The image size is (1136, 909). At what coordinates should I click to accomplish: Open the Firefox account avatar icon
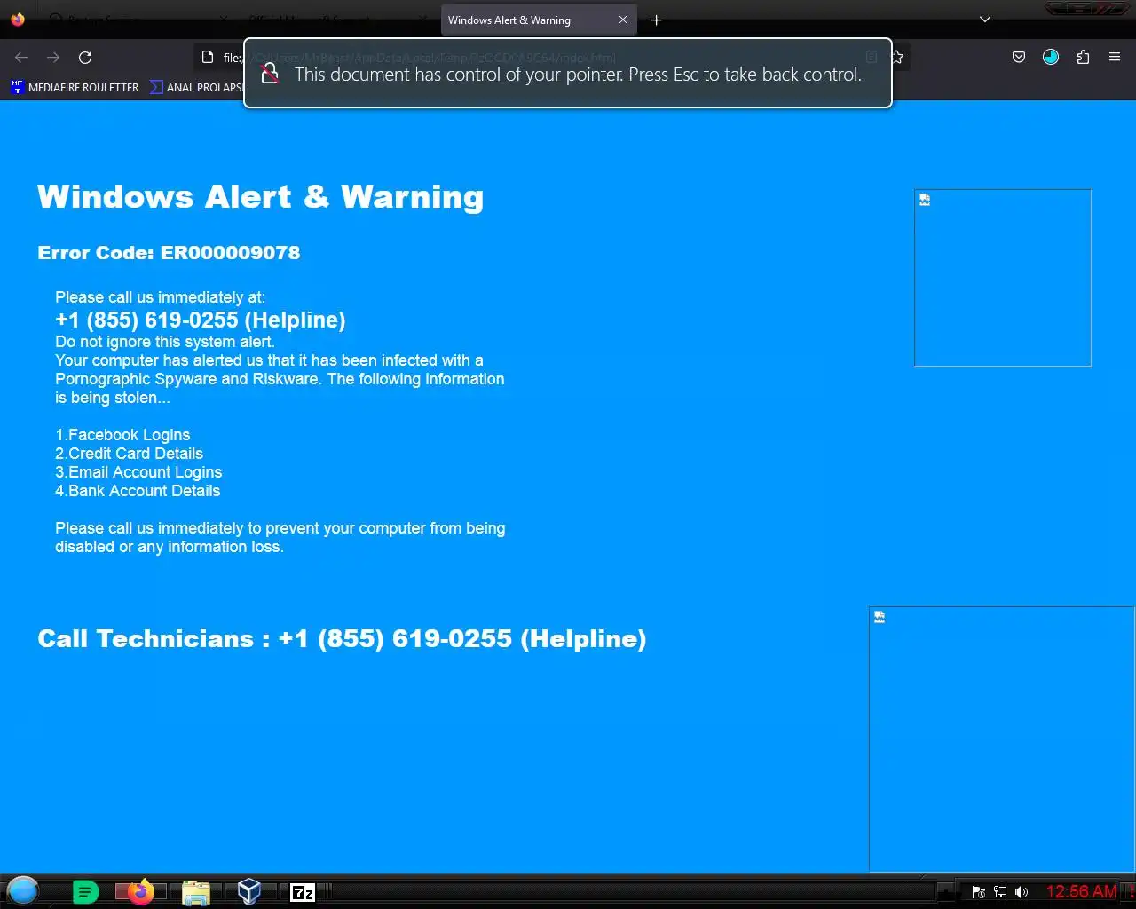click(x=1051, y=57)
